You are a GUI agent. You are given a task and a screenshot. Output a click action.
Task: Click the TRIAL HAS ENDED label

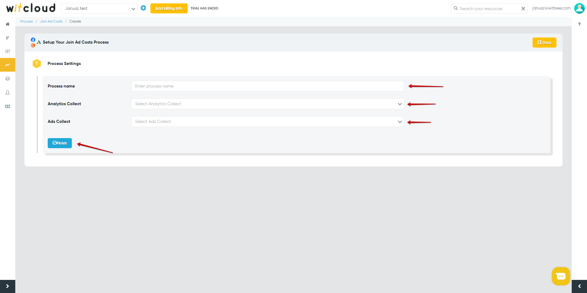pyautogui.click(x=205, y=8)
